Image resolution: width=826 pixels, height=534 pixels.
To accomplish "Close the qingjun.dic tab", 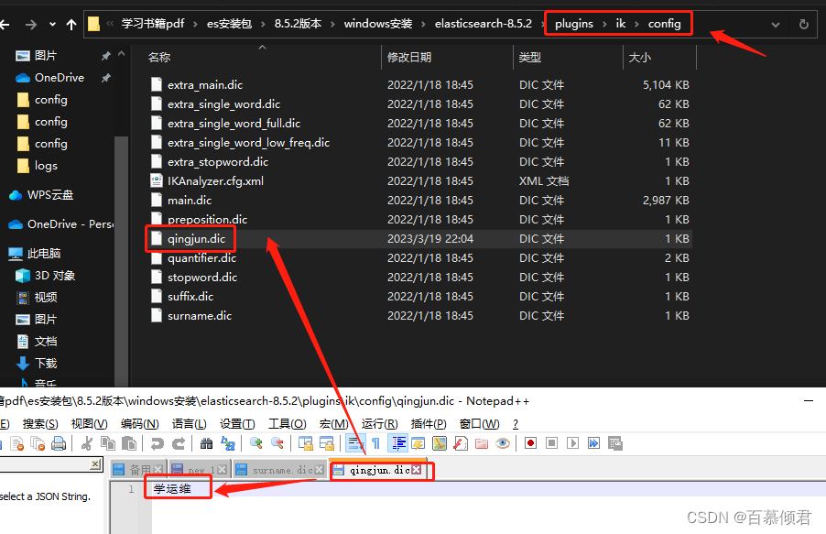I will click(x=417, y=469).
